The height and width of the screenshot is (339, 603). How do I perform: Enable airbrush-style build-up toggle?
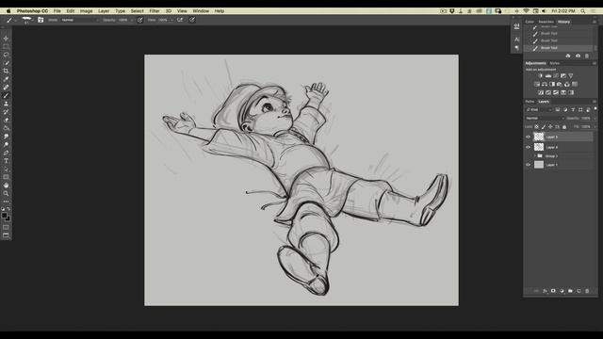pyautogui.click(x=180, y=20)
